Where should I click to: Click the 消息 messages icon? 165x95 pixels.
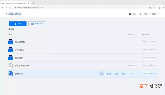coord(141,14)
